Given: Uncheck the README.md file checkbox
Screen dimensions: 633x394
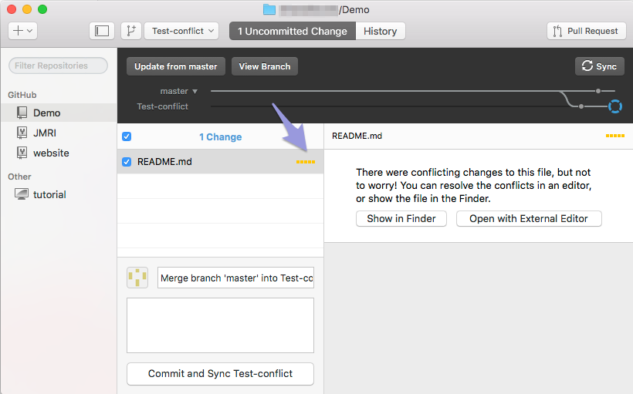Looking at the screenshot, I should tap(127, 162).
